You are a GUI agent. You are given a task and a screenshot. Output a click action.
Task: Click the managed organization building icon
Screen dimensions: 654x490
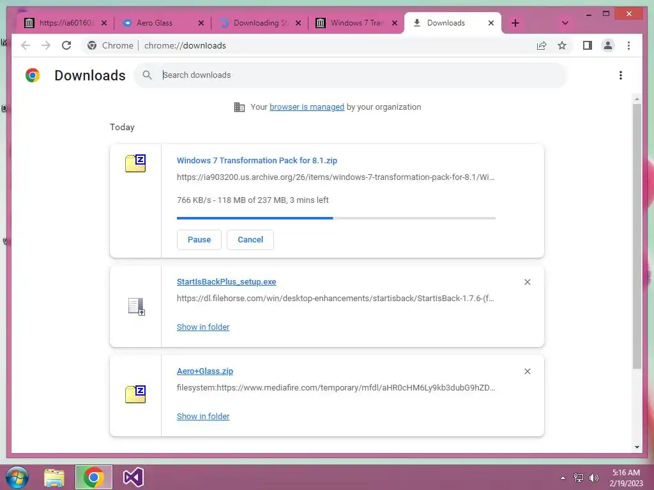click(240, 107)
